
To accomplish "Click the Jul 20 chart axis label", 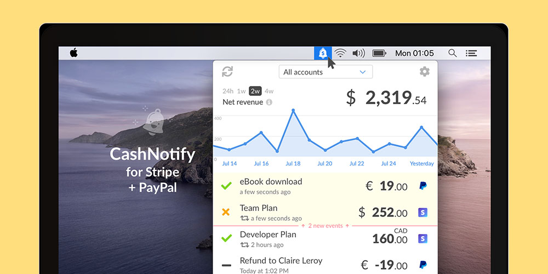I will coord(324,163).
